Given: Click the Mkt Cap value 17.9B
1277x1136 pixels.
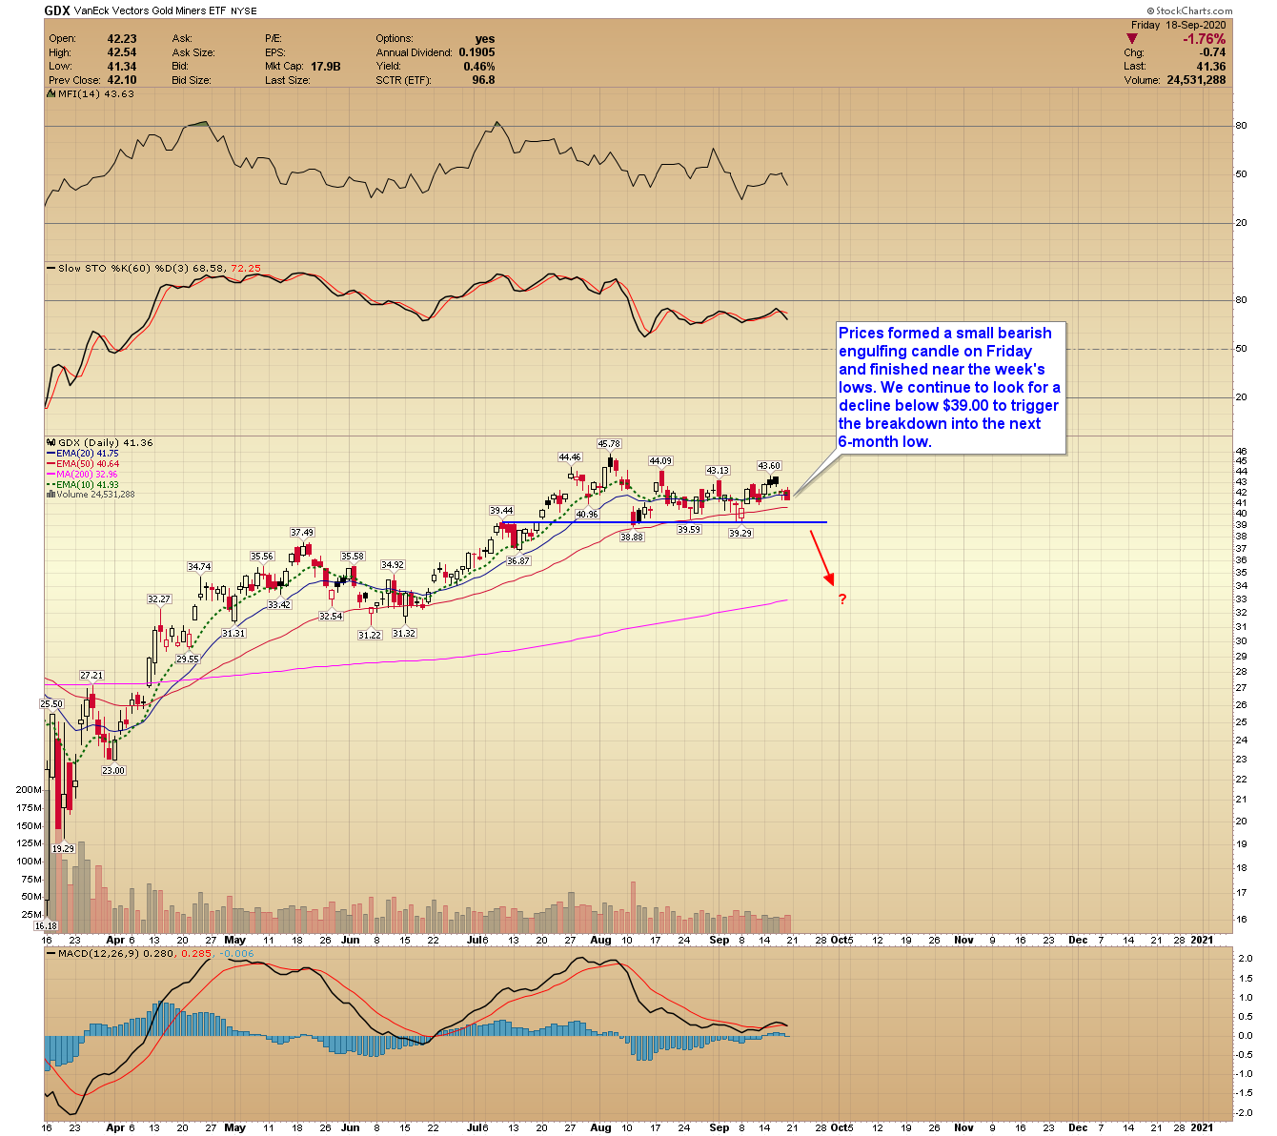Looking at the screenshot, I should pyautogui.click(x=325, y=67).
